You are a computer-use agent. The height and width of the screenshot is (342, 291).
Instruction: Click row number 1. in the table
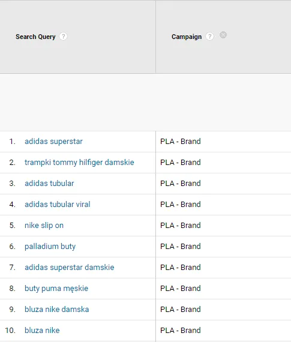12,142
